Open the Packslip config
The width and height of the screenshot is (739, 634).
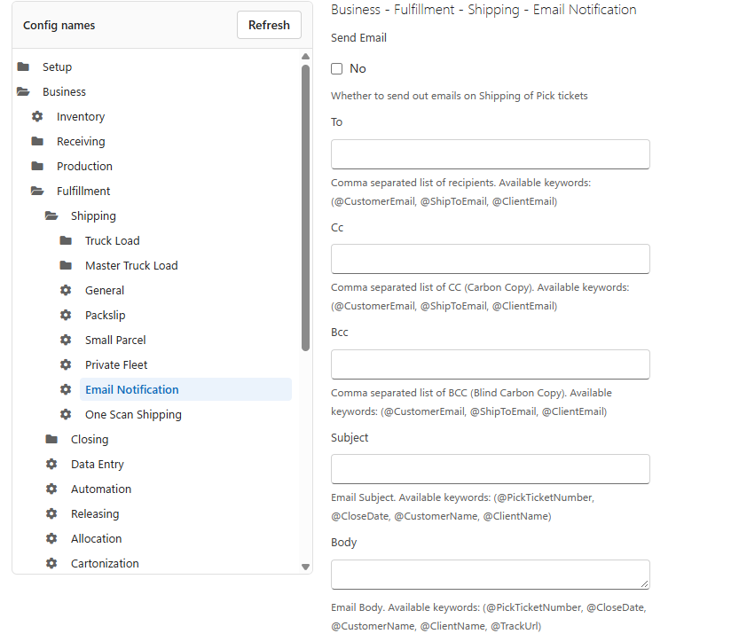pos(105,315)
